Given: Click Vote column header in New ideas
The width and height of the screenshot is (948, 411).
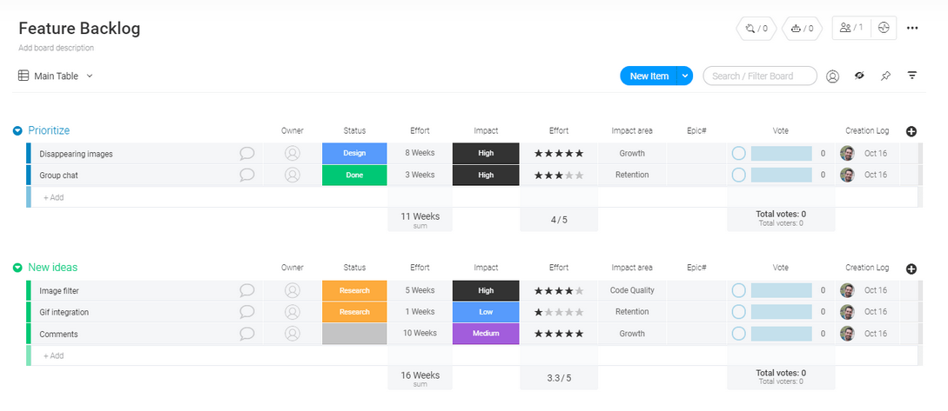Looking at the screenshot, I should click(x=781, y=268).
